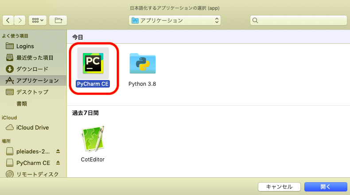The height and width of the screenshot is (195, 350).
Task: Click the 場所 sidebar heading
Action: [x=6, y=141]
